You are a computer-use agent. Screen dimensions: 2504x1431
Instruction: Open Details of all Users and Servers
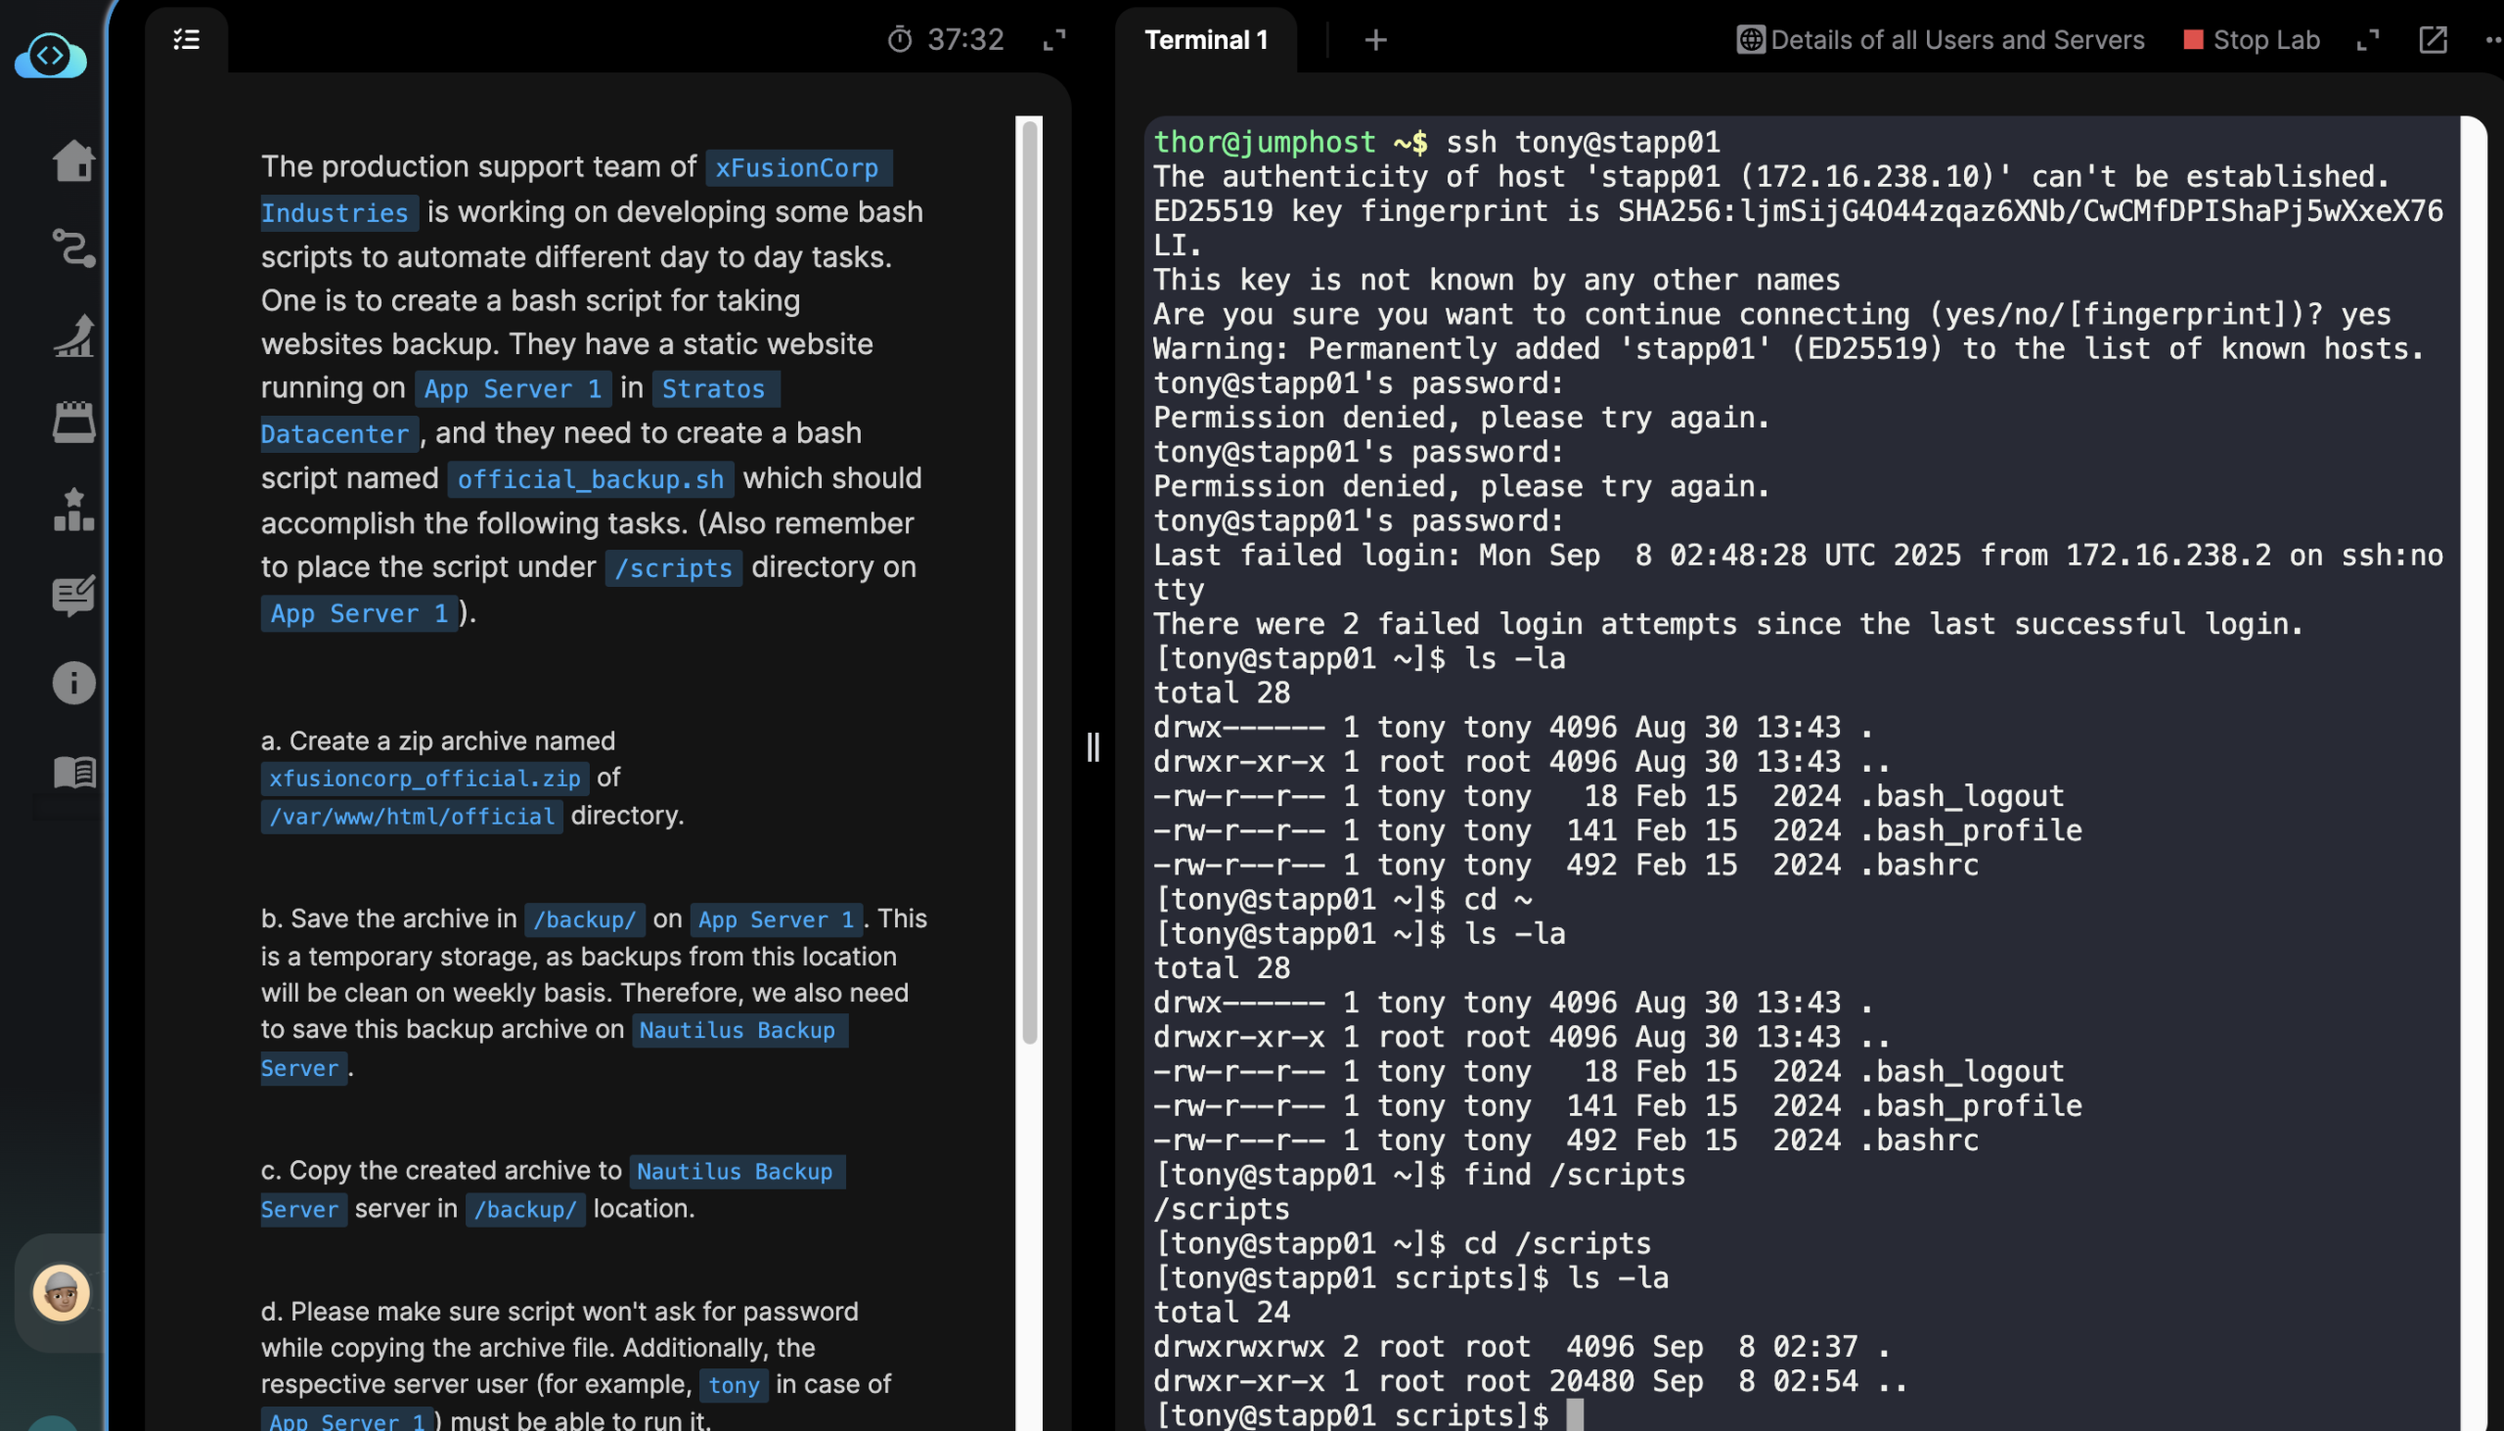coord(1940,39)
